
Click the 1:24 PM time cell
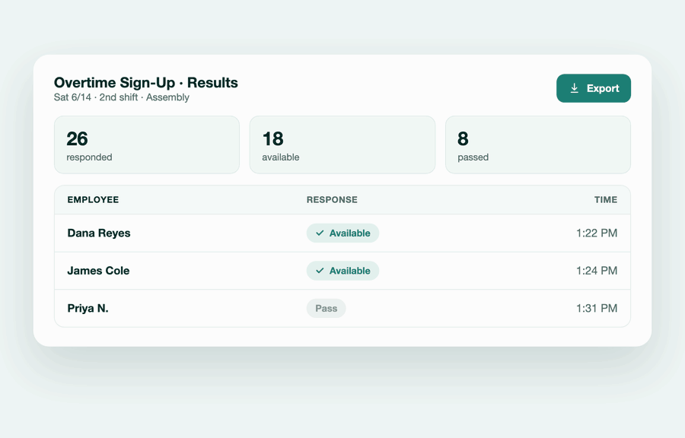(596, 271)
